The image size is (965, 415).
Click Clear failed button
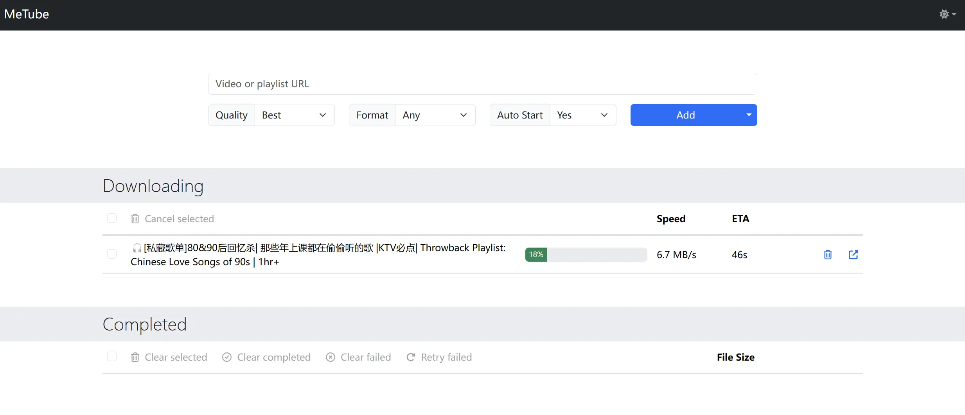coord(358,357)
